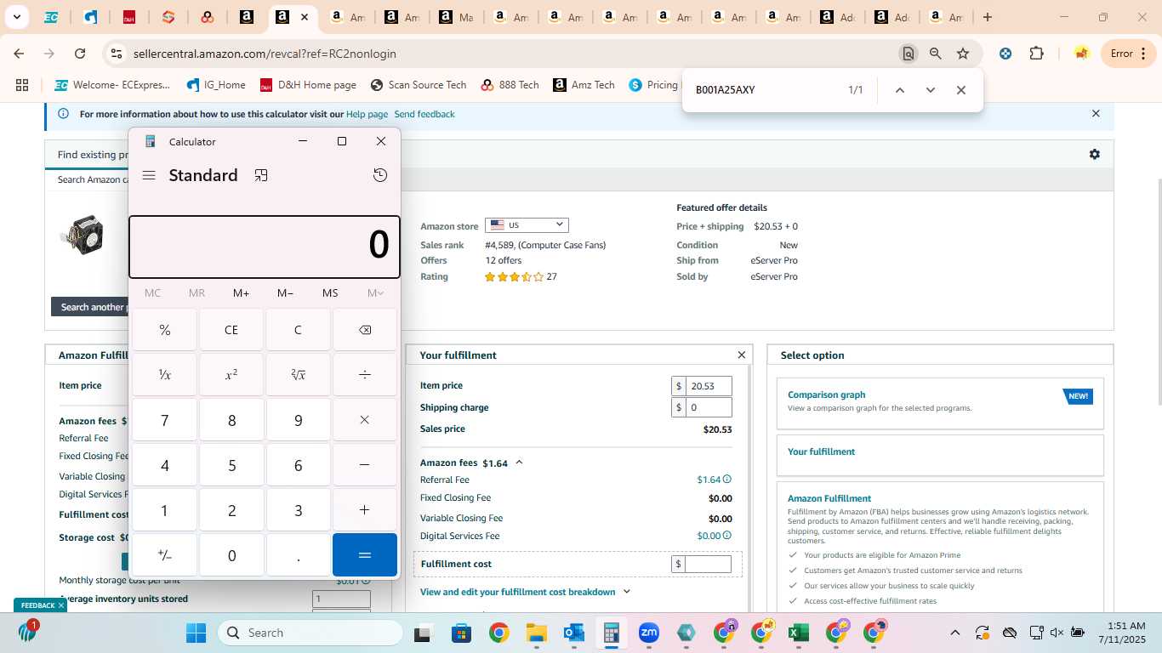Click the backspace key in Calculator
The image size is (1162, 653).
[x=365, y=330]
